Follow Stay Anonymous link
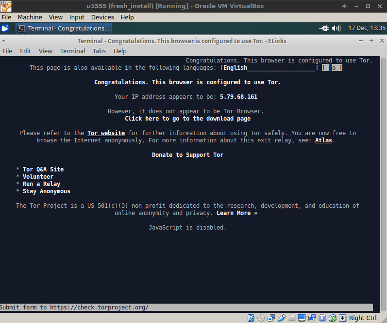 tap(47, 191)
